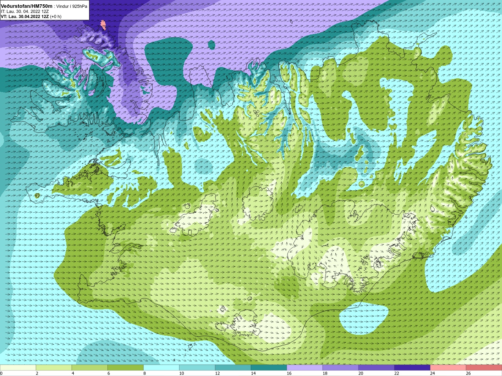Click the olive green 6–8 legend swatch

(x=125, y=368)
